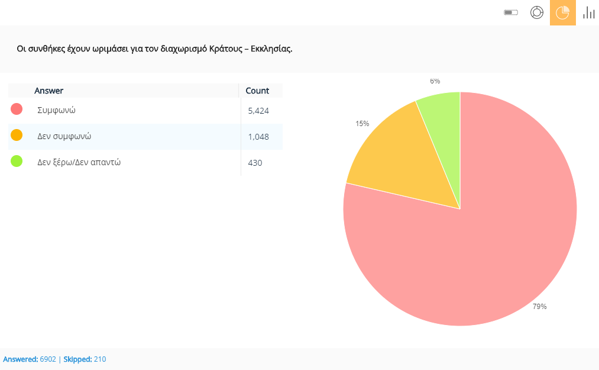599x370 pixels.
Task: Click the red Συμφωνώ legend circle
Action: click(x=17, y=109)
